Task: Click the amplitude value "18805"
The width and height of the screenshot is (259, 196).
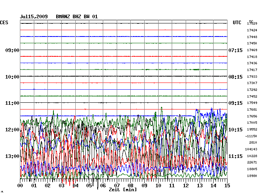Action: coord(252,169)
